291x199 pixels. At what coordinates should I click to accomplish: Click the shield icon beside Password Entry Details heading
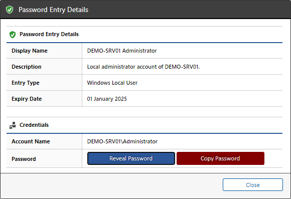[x=13, y=35]
